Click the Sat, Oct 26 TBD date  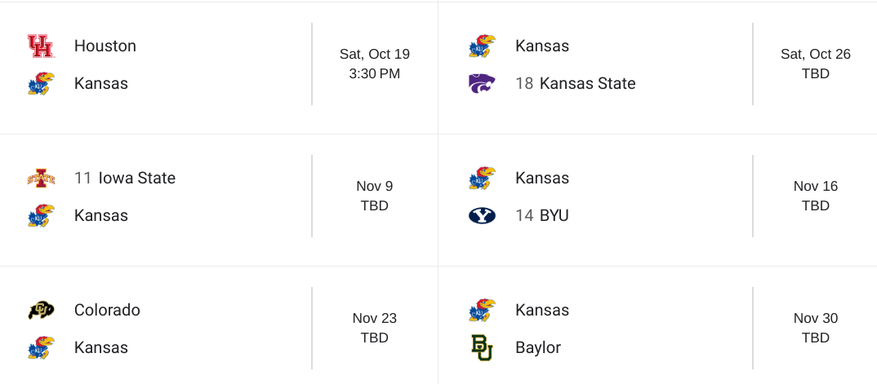816,64
